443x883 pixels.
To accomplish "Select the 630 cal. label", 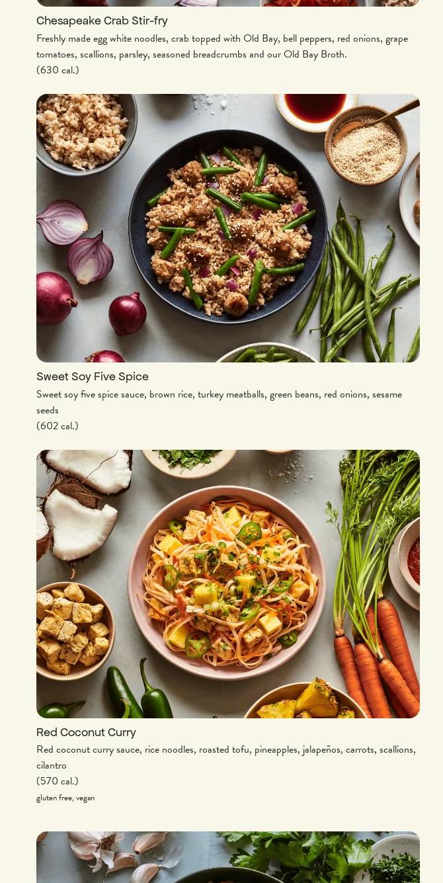I will tap(58, 70).
